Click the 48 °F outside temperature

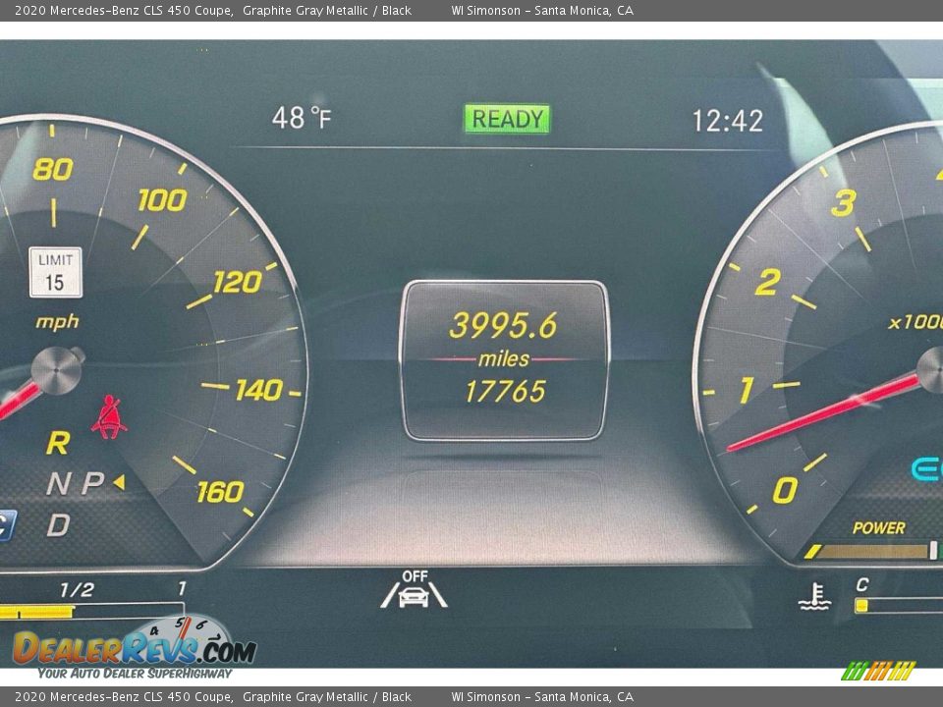[x=302, y=118]
